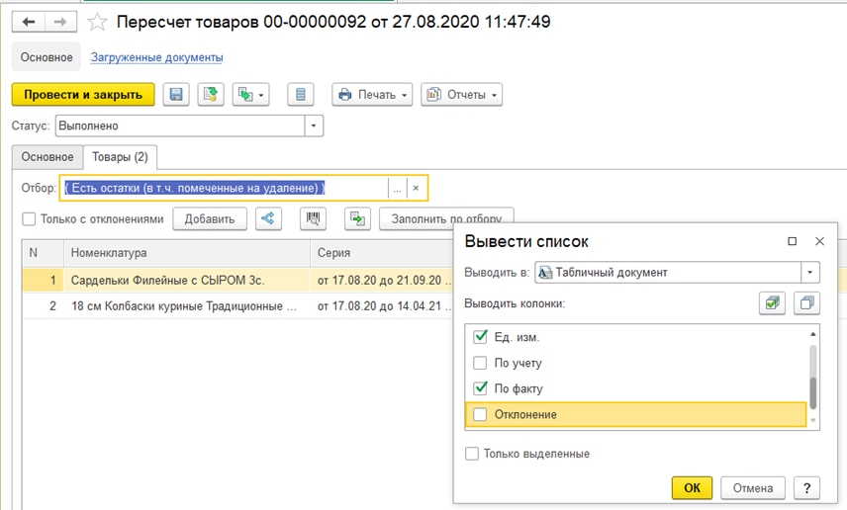Click the document structure list icon
The image size is (847, 510).
301,95
